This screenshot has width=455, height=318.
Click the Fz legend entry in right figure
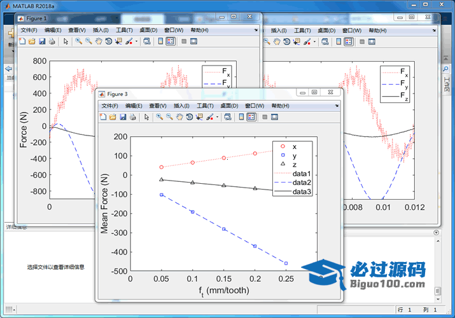pos(395,95)
